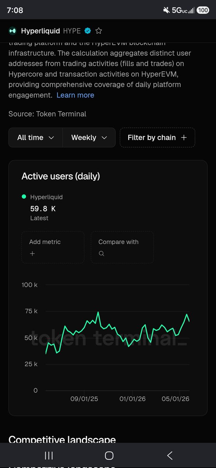This screenshot has width=216, height=468.
Task: Tap the Android back arrow icon
Action: point(170,455)
